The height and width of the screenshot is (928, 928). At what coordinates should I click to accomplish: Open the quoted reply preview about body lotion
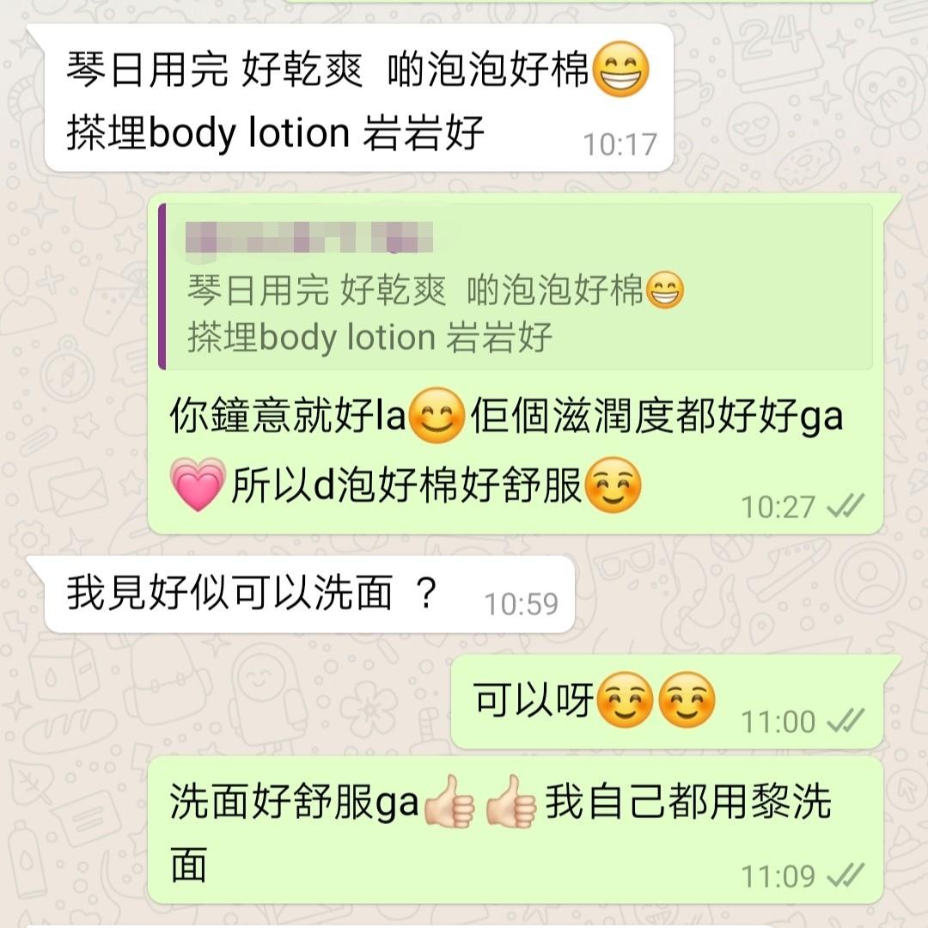(x=516, y=286)
